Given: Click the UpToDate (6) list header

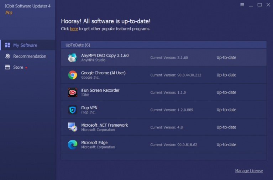Looking at the screenshot, I should coord(164,45).
